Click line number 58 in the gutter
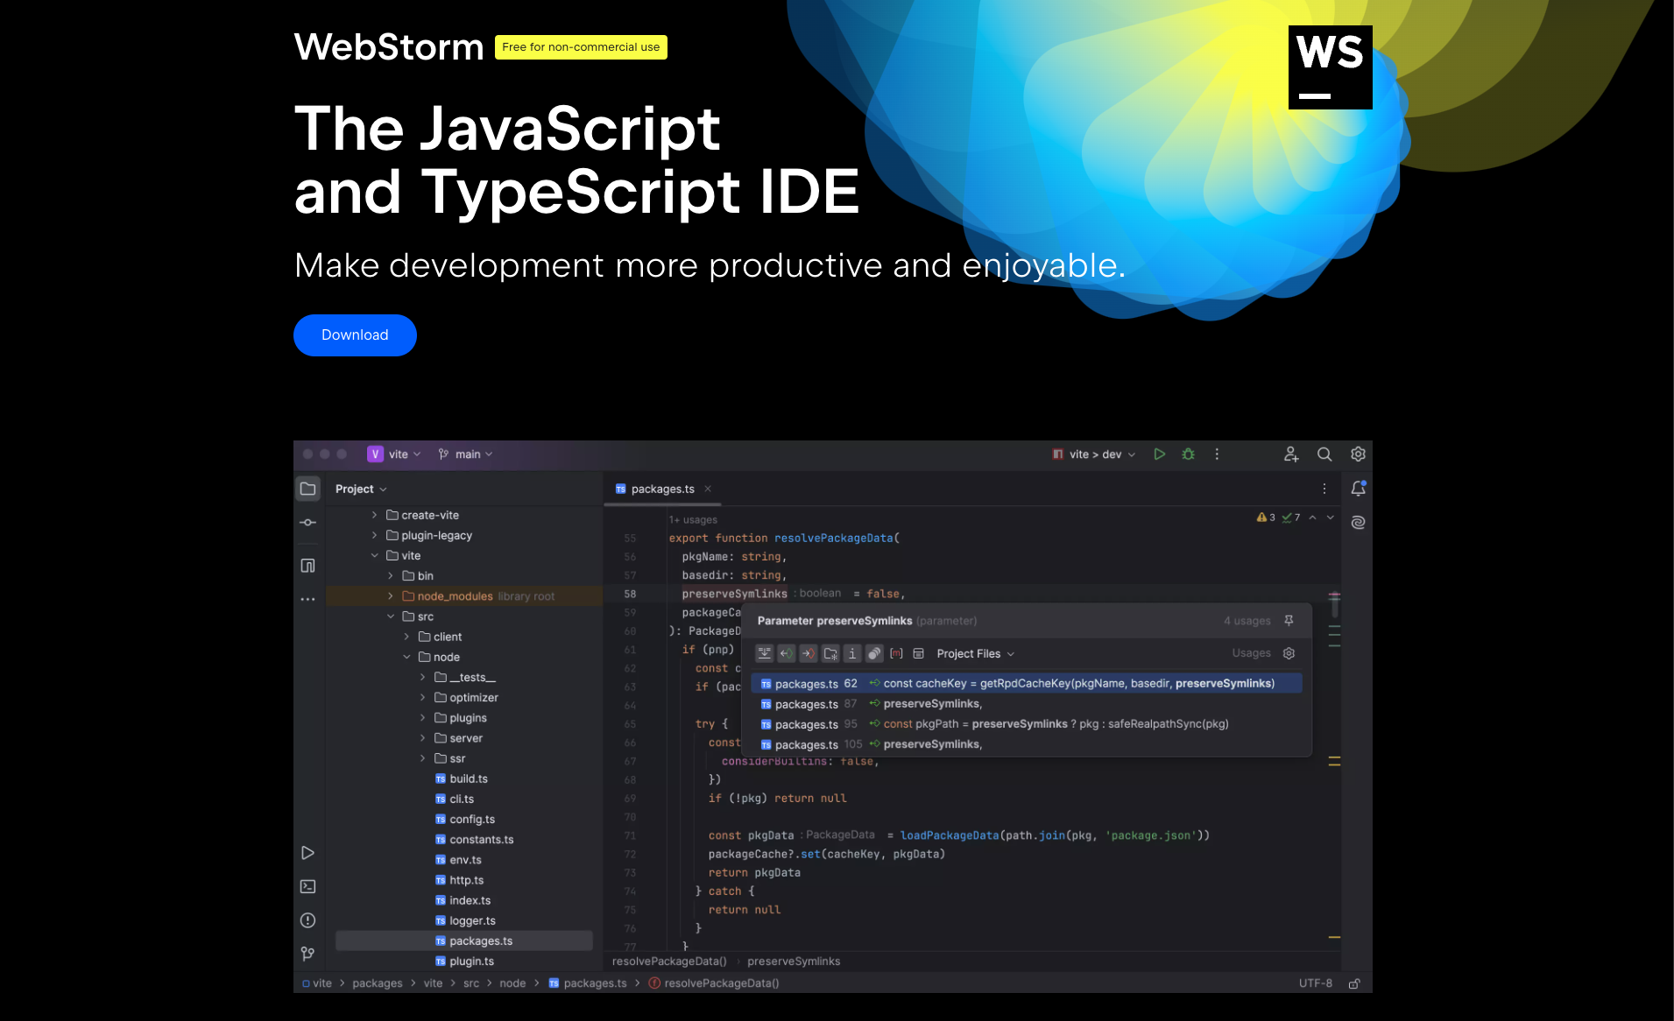This screenshot has height=1021, width=1674. click(630, 594)
